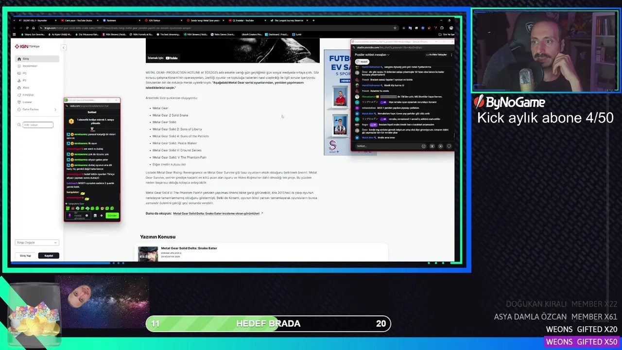Open the Dashboard bookmark
The height and width of the screenshot is (350, 622).
277,35
